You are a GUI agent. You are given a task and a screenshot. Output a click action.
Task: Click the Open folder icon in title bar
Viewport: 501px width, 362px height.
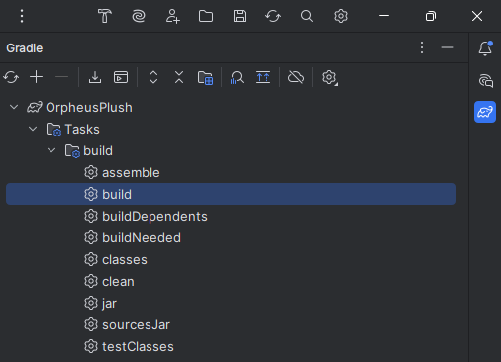coord(206,16)
